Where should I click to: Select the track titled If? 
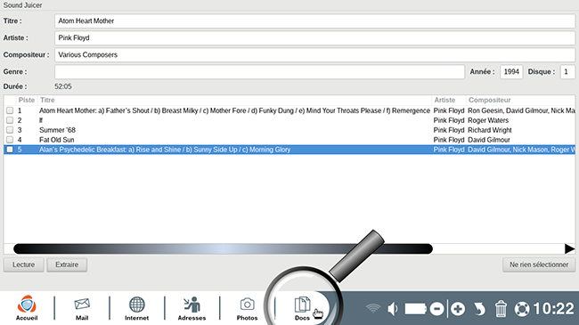coord(41,120)
